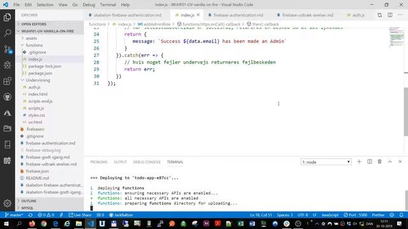Open the Search view in activity bar
This screenshot has height=229, width=408.
click(x=7, y=33)
